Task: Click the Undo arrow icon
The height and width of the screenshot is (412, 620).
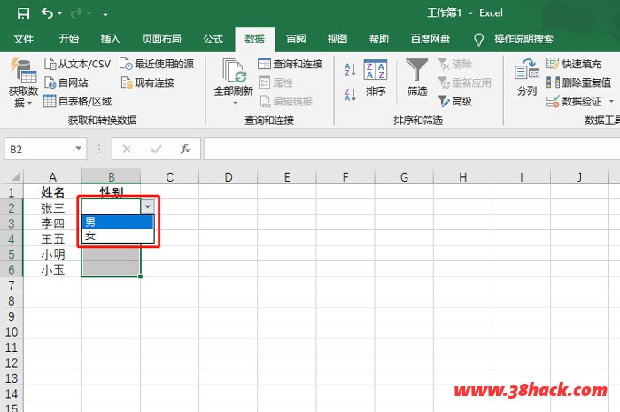Action: [47, 14]
